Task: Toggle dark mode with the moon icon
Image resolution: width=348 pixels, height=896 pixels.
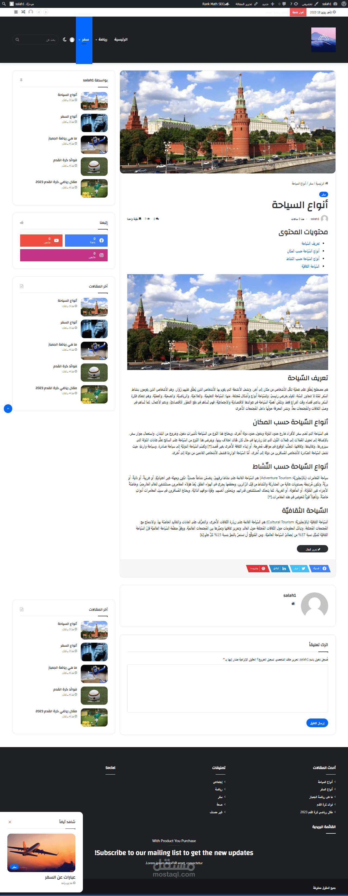Action: point(65,40)
